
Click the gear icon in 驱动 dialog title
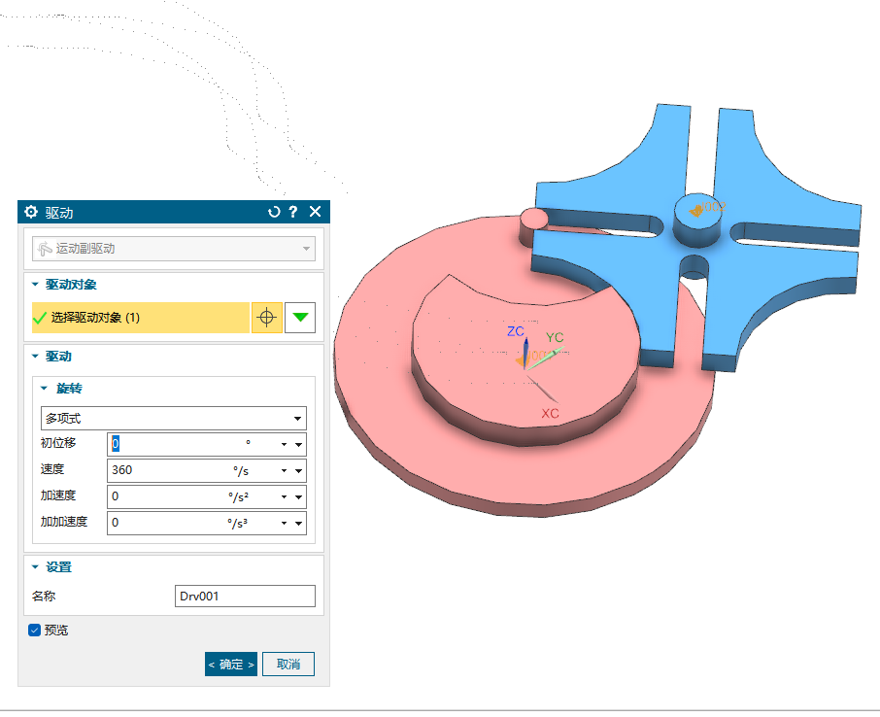point(31,212)
